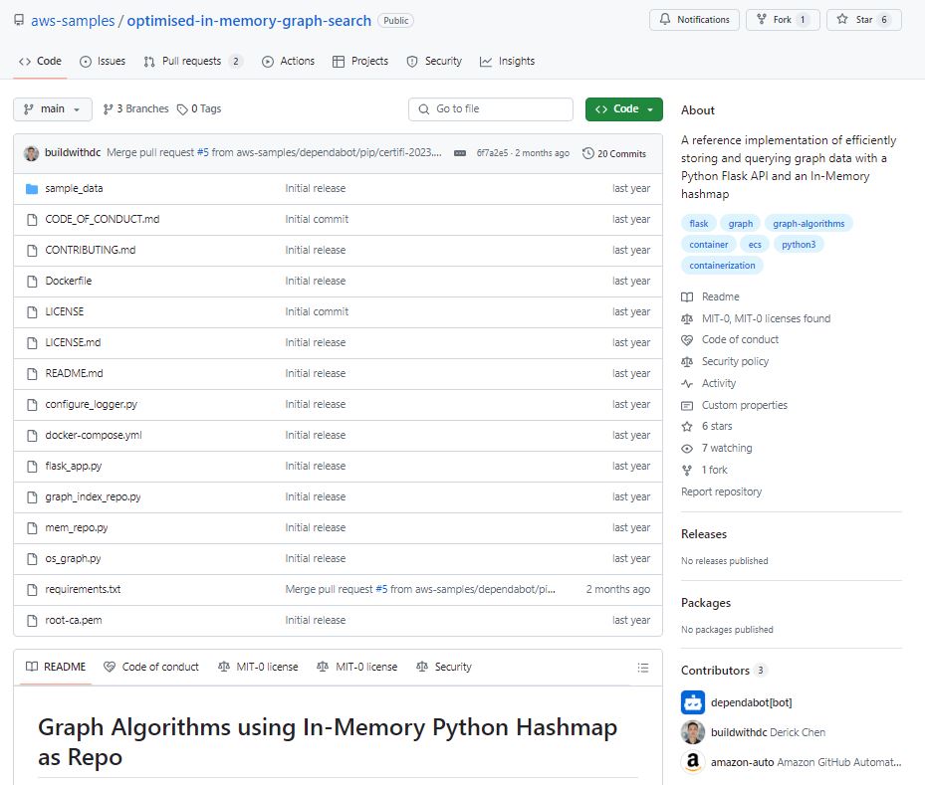The width and height of the screenshot is (925, 785).
Task: Click the file icon next to flask_app.py
Action: (x=32, y=467)
